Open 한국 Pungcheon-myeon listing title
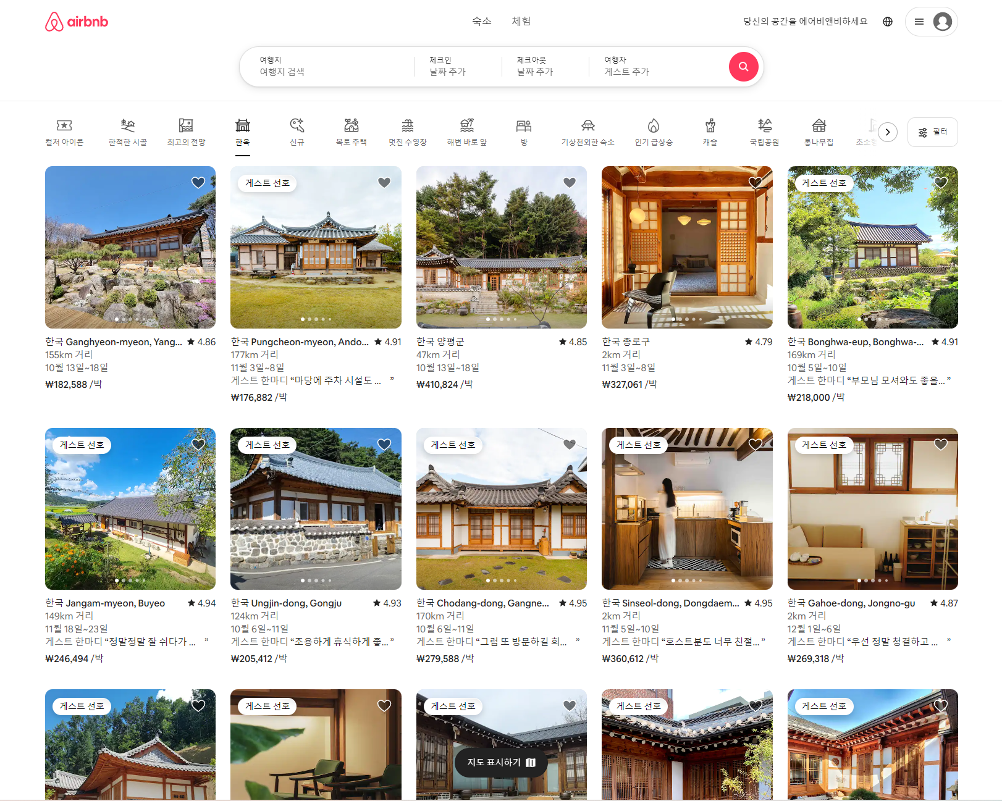Viewport: 1002px width, 801px height. coord(300,342)
